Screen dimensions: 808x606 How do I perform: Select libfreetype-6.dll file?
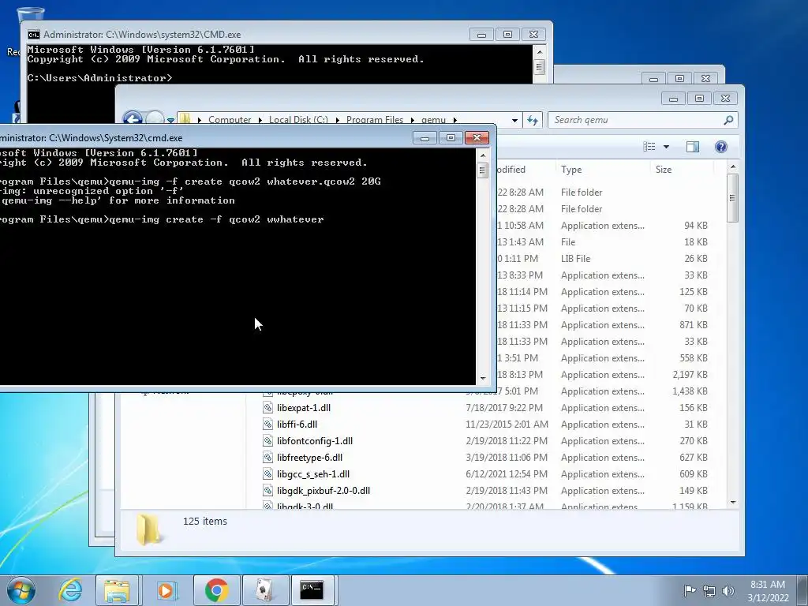point(309,457)
